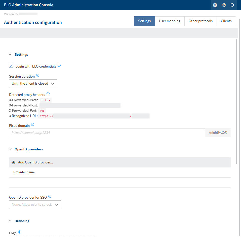Image resolution: width=241 pixels, height=237 pixels.
Task: Open the Other protocols tab
Action: coord(200,21)
